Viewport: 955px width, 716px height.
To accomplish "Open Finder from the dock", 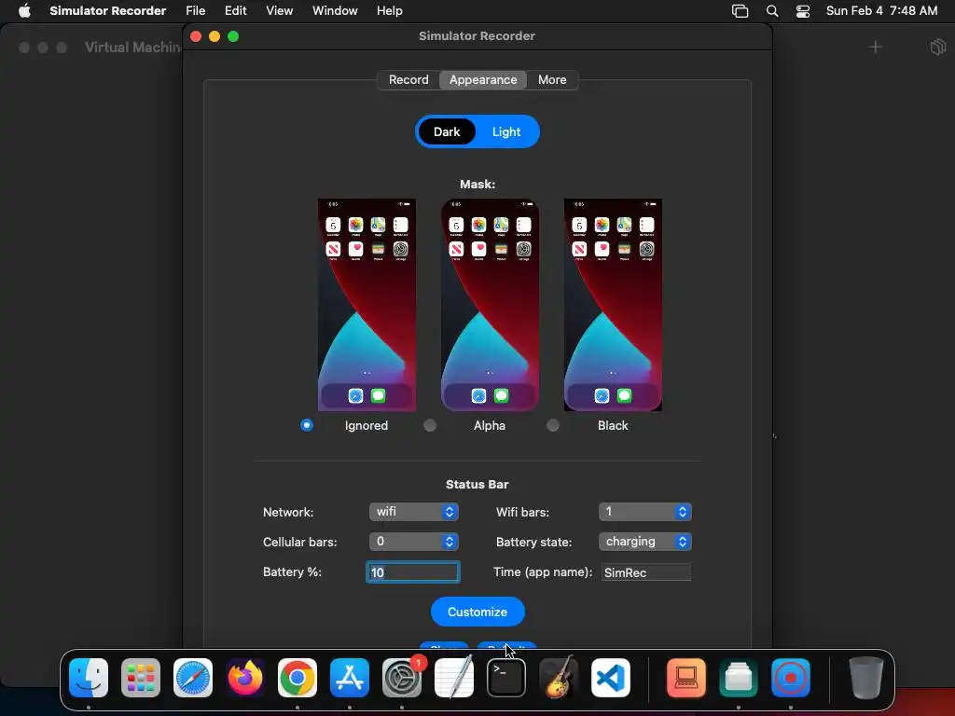I will [x=89, y=678].
